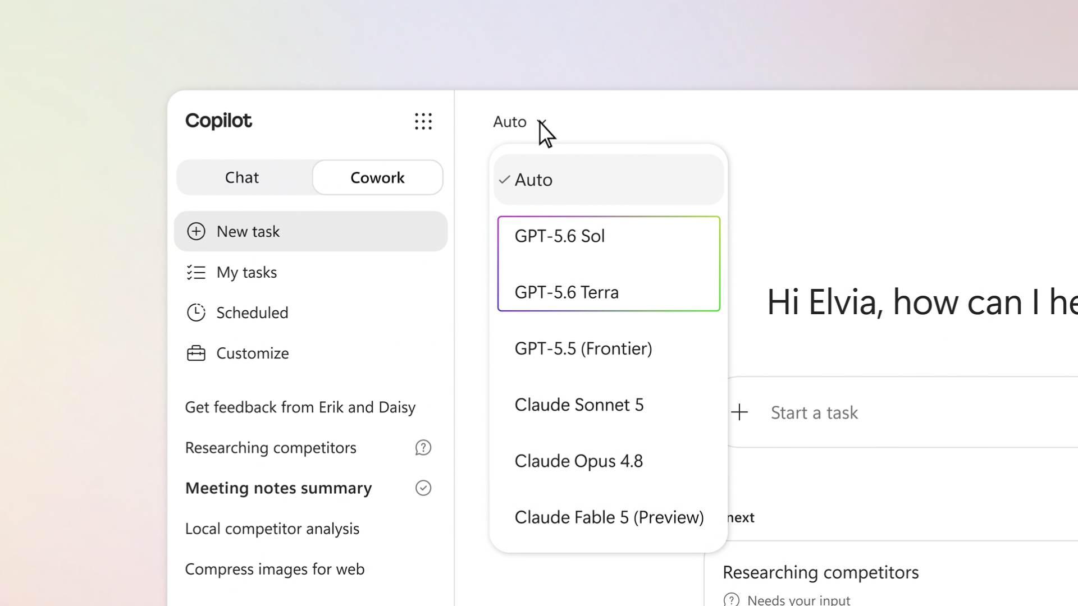Viewport: 1078px width, 606px height.
Task: Click the Needs your input status text
Action: [x=799, y=600]
